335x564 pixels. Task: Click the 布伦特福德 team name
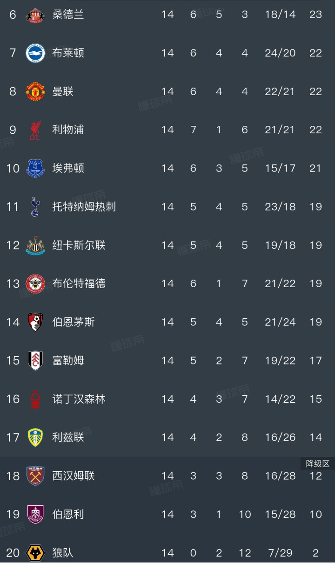click(79, 283)
